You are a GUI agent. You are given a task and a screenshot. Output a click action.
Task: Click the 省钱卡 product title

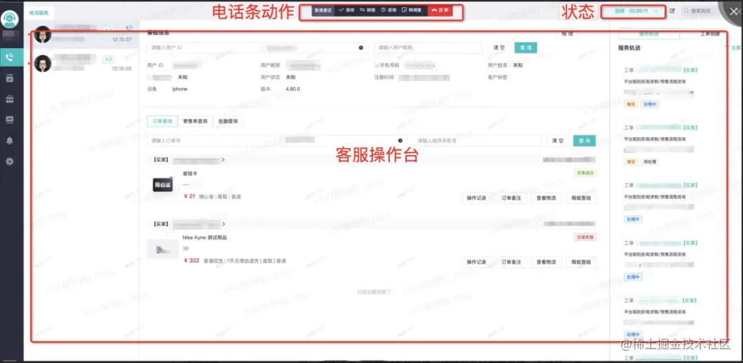tap(190, 174)
